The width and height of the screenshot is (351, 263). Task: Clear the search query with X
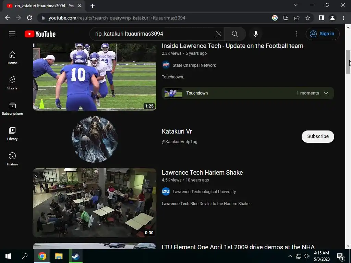tap(218, 34)
